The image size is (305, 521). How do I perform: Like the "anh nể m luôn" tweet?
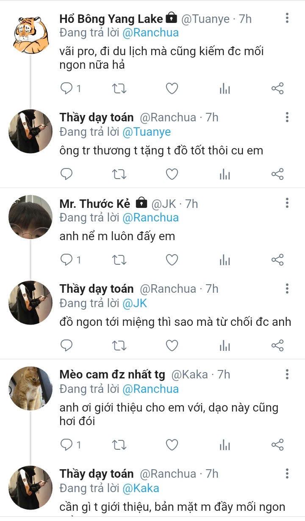172,260
